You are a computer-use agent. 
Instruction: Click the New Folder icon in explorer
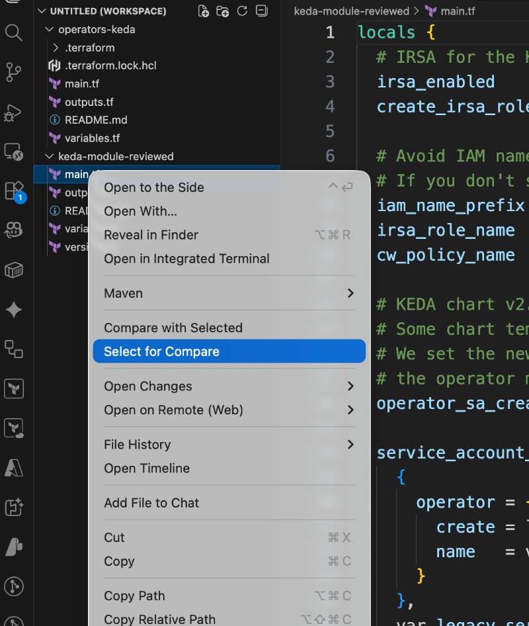coord(223,11)
